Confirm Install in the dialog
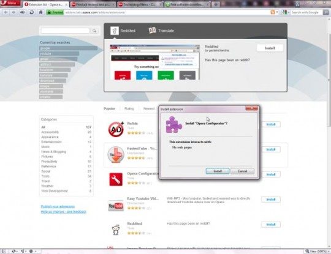 pos(218,171)
